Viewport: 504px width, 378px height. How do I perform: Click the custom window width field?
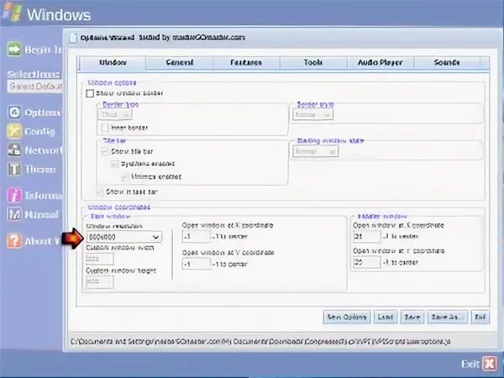[100, 259]
